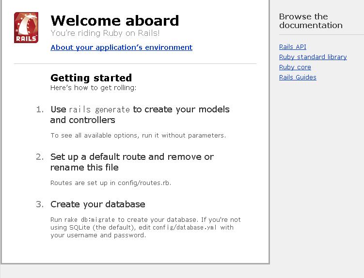Visit the Ruby core link
Image resolution: width=364 pixels, height=278 pixels.
tap(295, 67)
